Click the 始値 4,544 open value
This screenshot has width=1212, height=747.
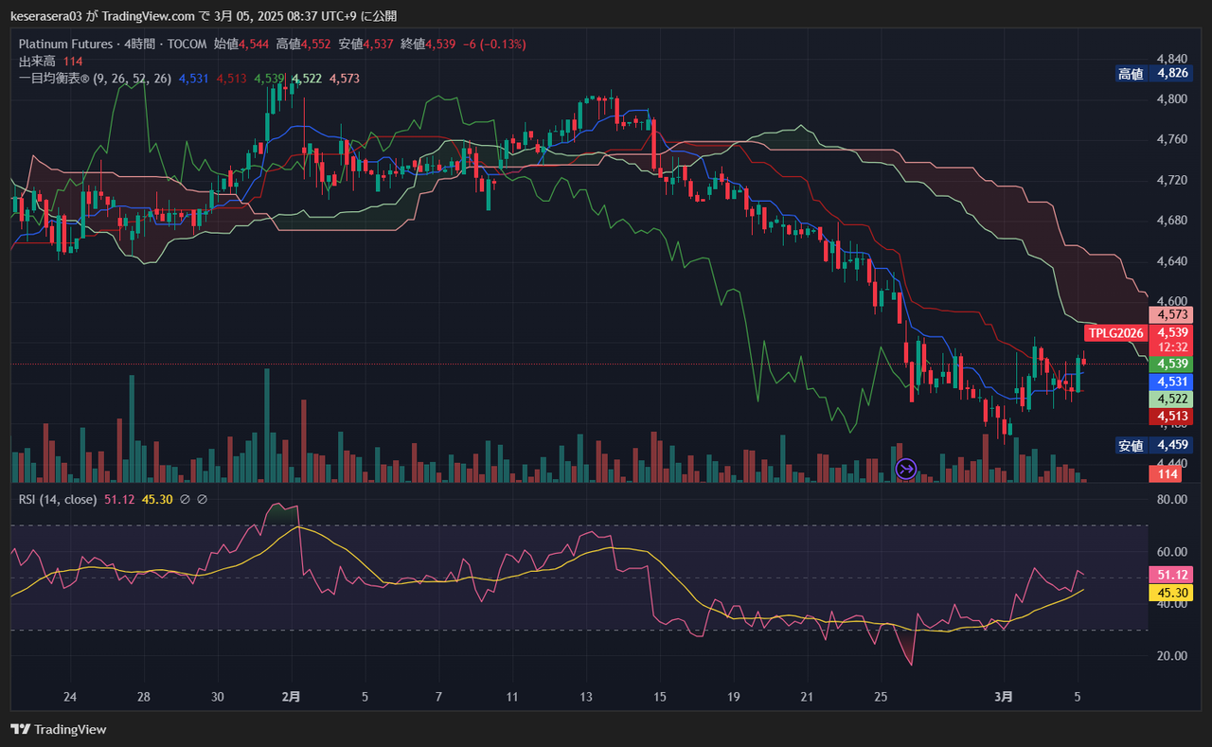click(x=241, y=44)
